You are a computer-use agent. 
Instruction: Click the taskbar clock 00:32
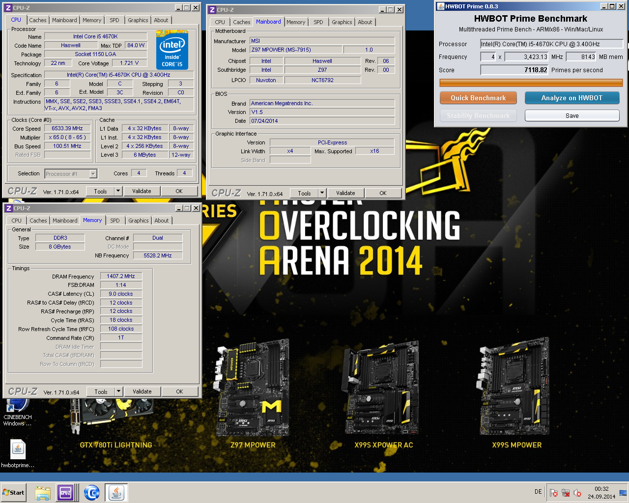[601, 489]
